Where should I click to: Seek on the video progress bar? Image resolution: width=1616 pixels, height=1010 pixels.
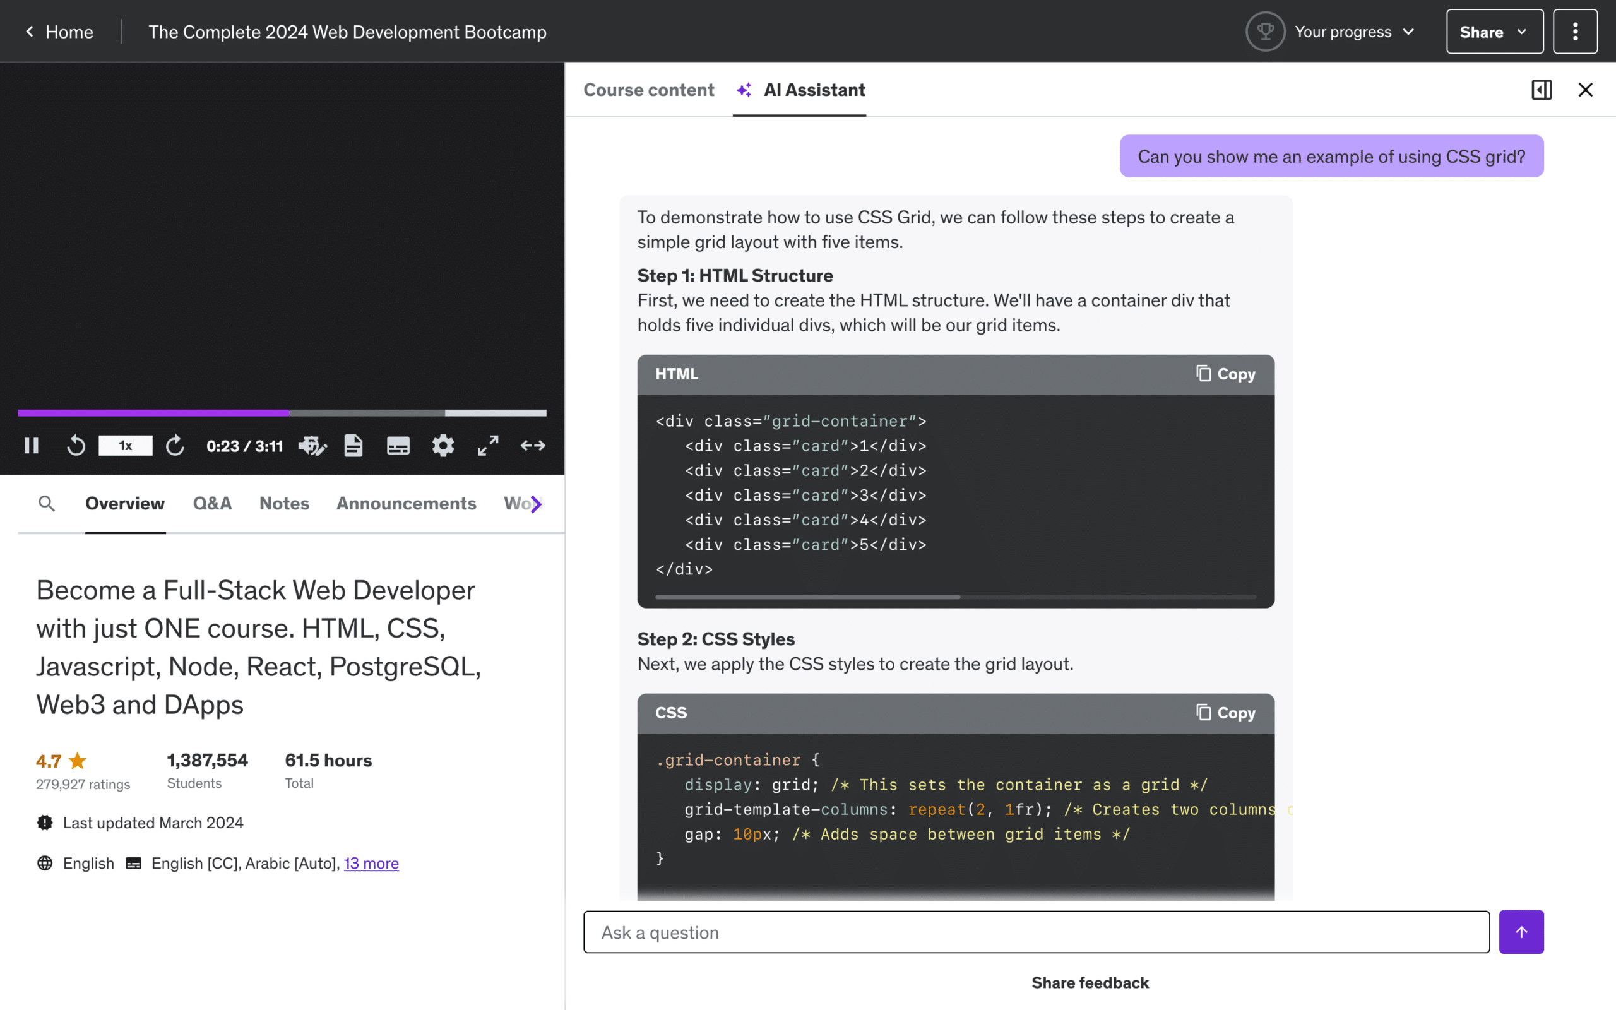pos(282,413)
